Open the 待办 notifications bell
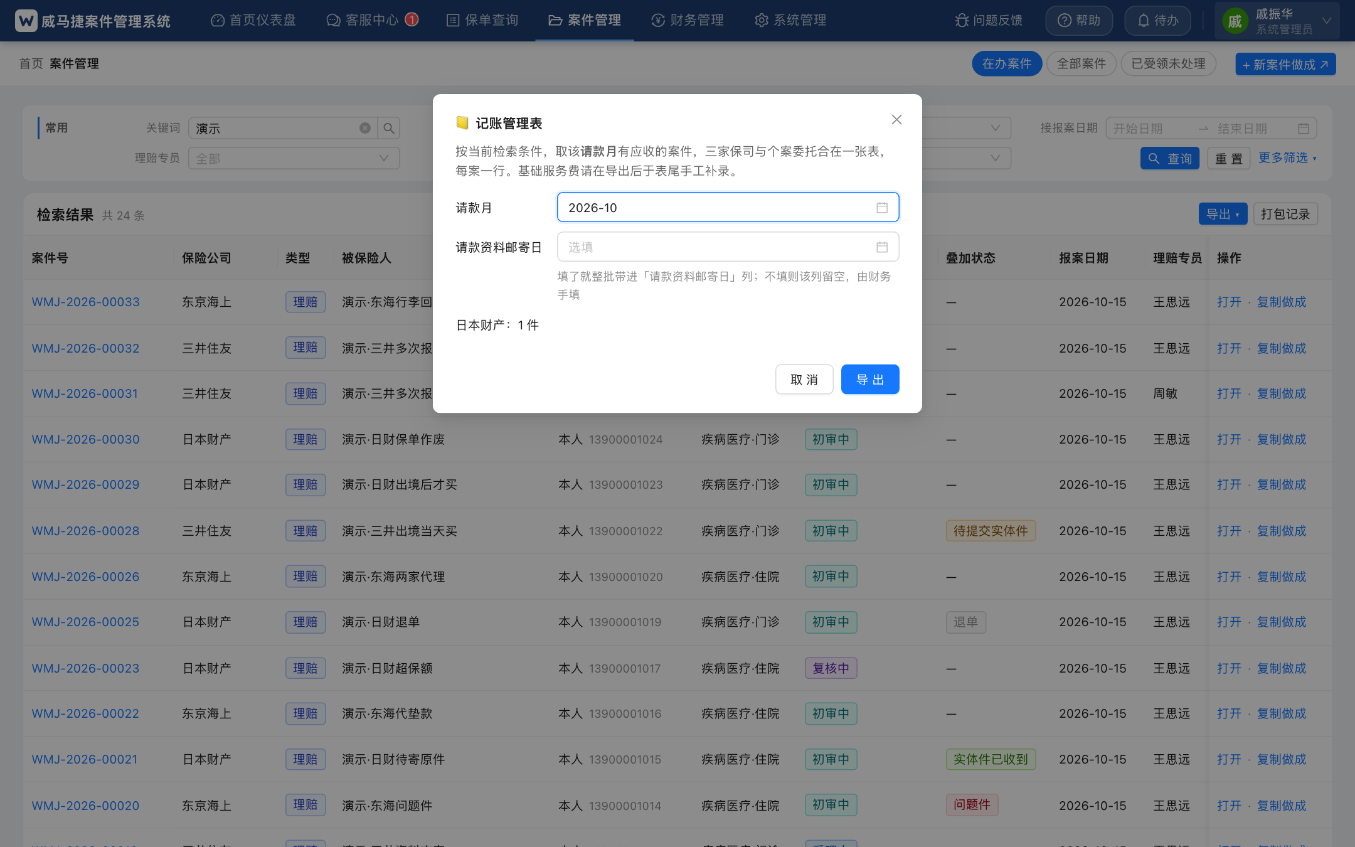The width and height of the screenshot is (1355, 847). click(1158, 21)
